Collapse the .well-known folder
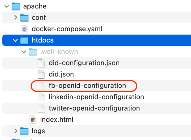 pyautogui.click(x=24, y=52)
